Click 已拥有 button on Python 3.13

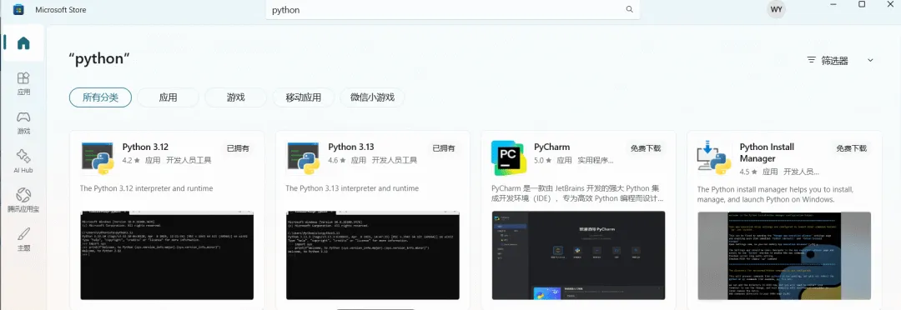point(444,148)
